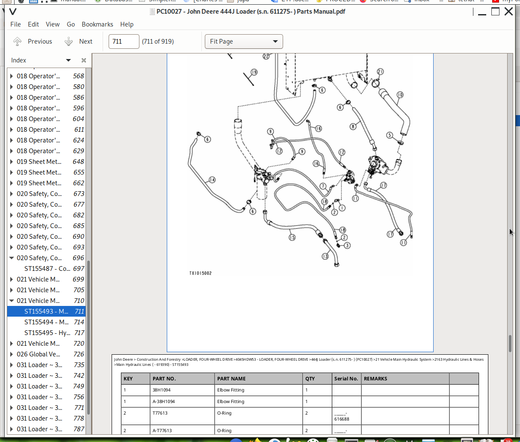Open the Index sidebar mode dropdown

click(x=68, y=60)
